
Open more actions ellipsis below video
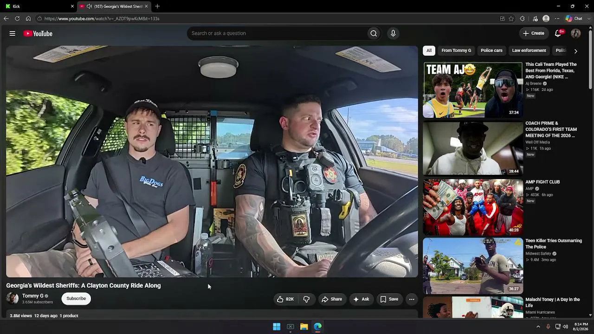click(412, 299)
